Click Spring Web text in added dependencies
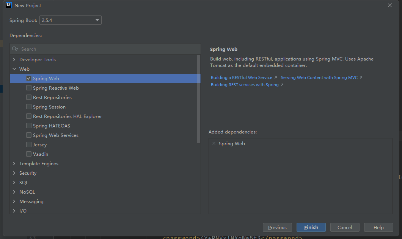 coord(232,144)
